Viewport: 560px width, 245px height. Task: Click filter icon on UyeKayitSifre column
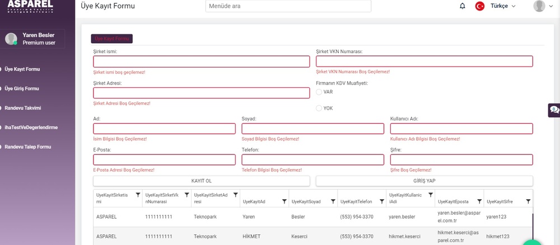[x=528, y=201]
